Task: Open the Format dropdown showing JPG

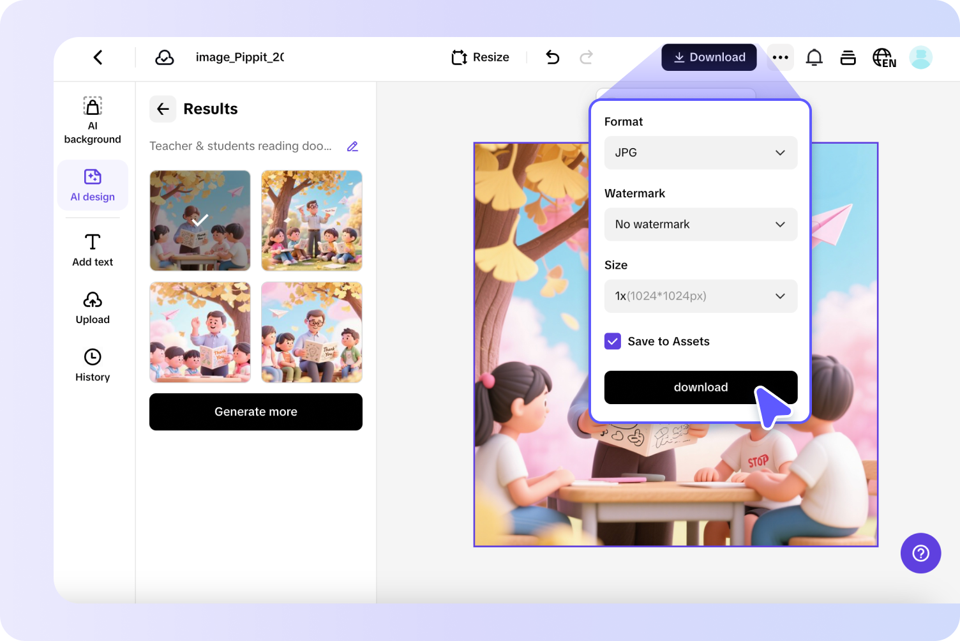Action: [701, 153]
